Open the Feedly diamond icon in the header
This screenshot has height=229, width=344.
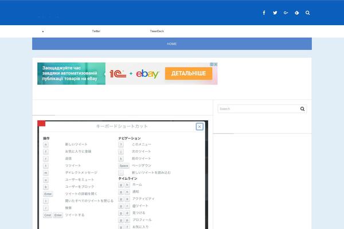(x=296, y=13)
